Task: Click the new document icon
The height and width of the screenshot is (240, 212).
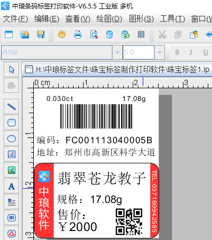Action: click(x=9, y=34)
